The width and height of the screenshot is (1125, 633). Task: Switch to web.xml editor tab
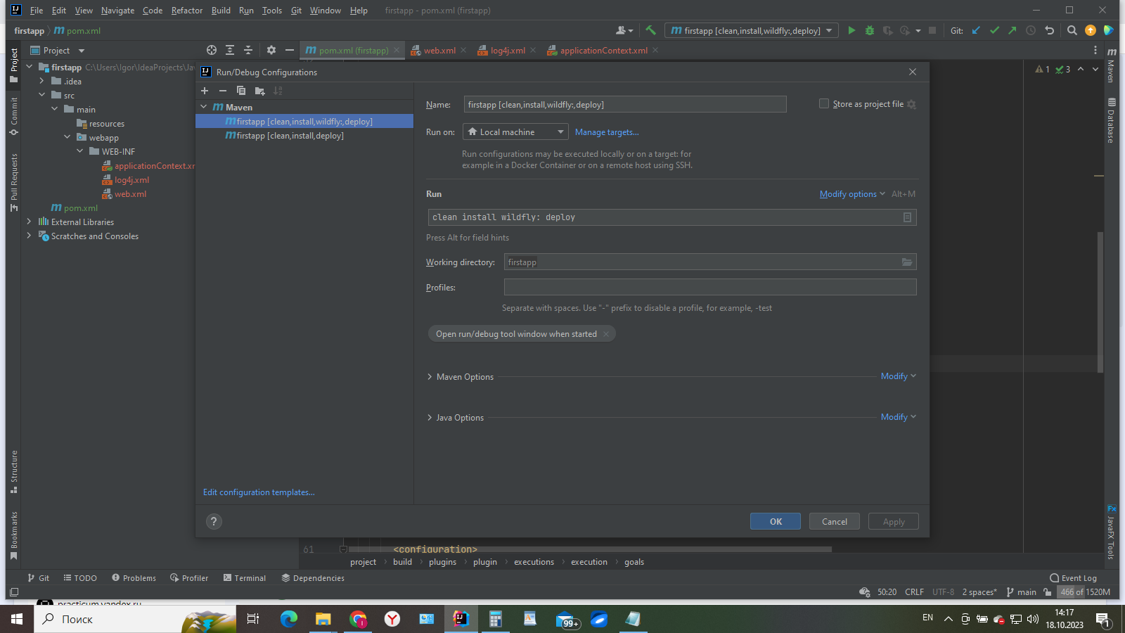(439, 50)
